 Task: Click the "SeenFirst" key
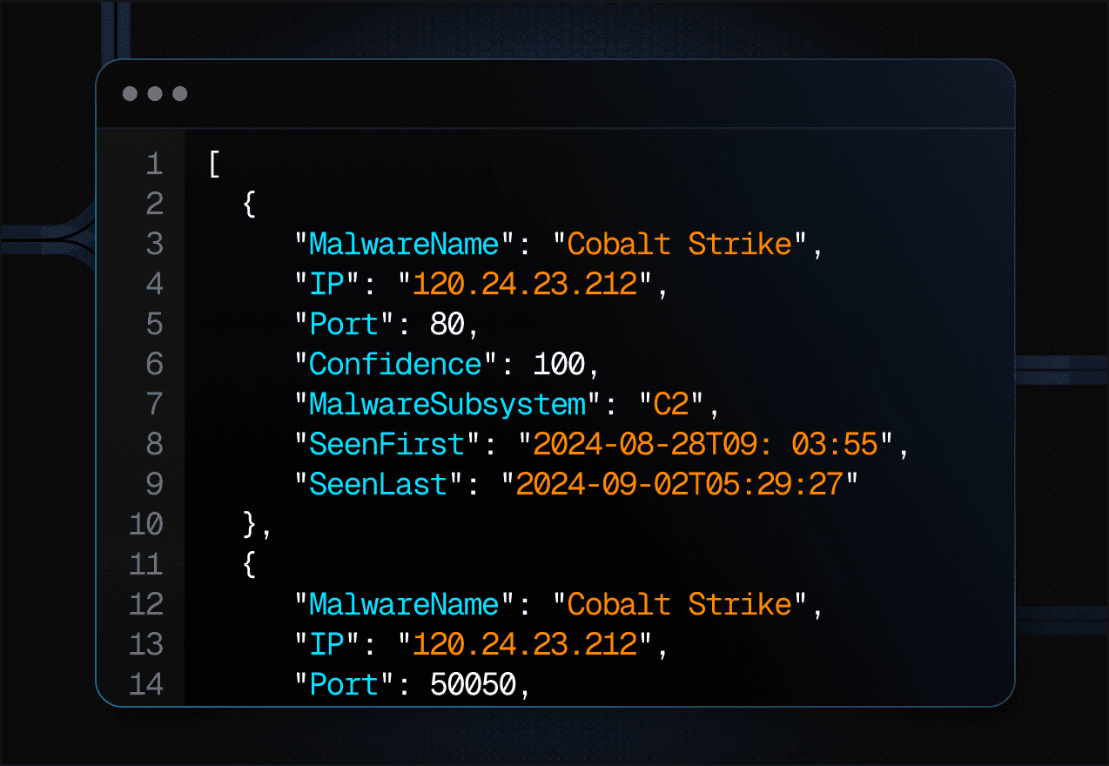[x=387, y=444]
